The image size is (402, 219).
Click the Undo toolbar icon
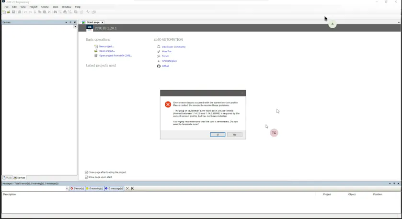click(25, 12)
